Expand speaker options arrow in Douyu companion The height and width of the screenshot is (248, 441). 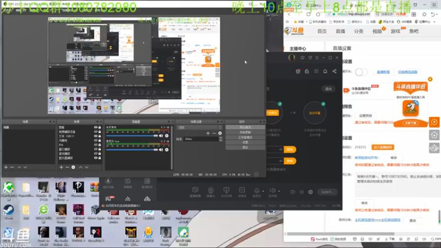(279, 191)
